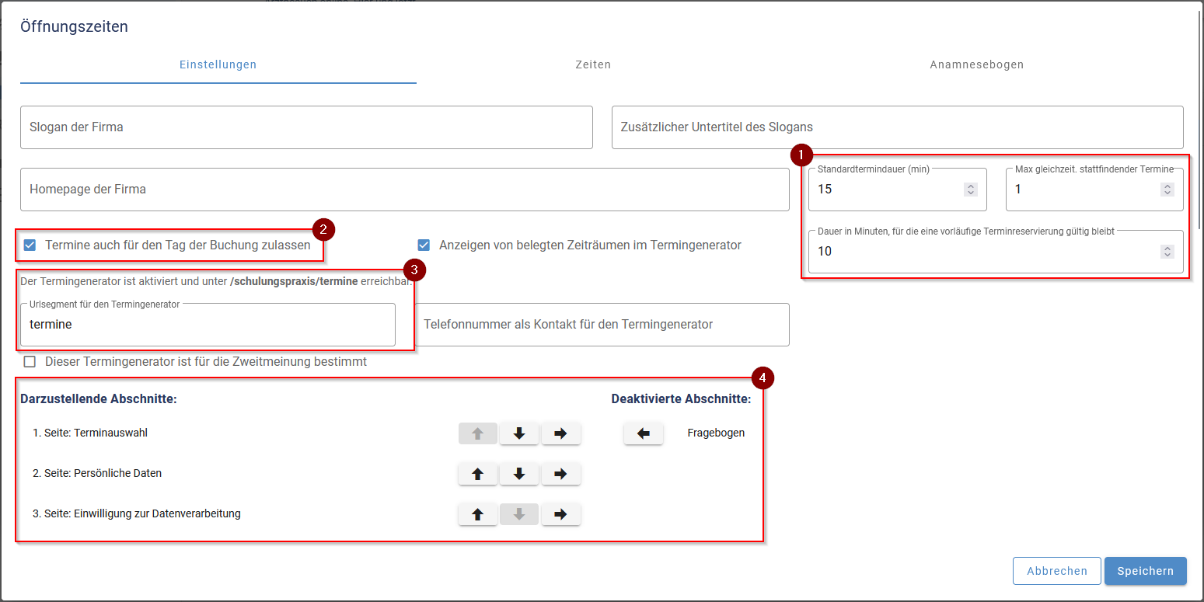Adjust Standardtermindauer spinner arrows
This screenshot has height=602, width=1204.
pyautogui.click(x=970, y=190)
